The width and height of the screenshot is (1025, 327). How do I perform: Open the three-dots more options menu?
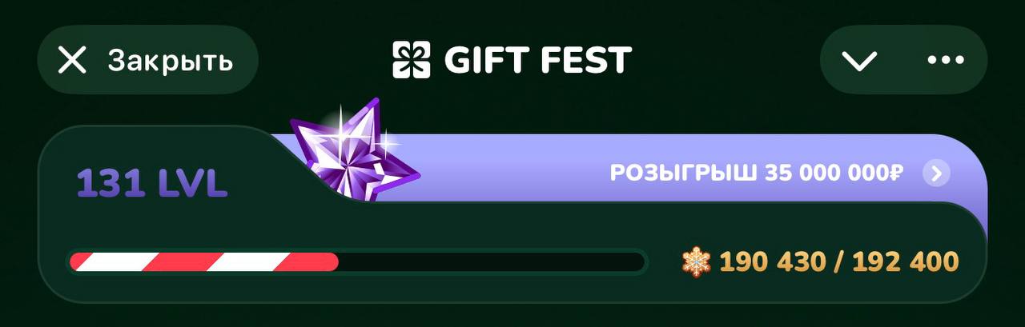tap(945, 60)
